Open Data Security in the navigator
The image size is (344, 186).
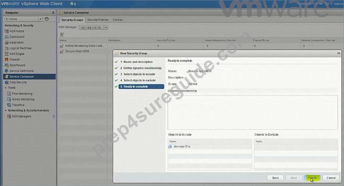tap(18, 82)
